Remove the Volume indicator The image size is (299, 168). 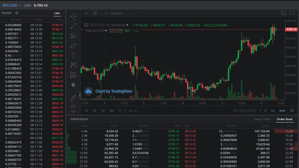coord(121,31)
